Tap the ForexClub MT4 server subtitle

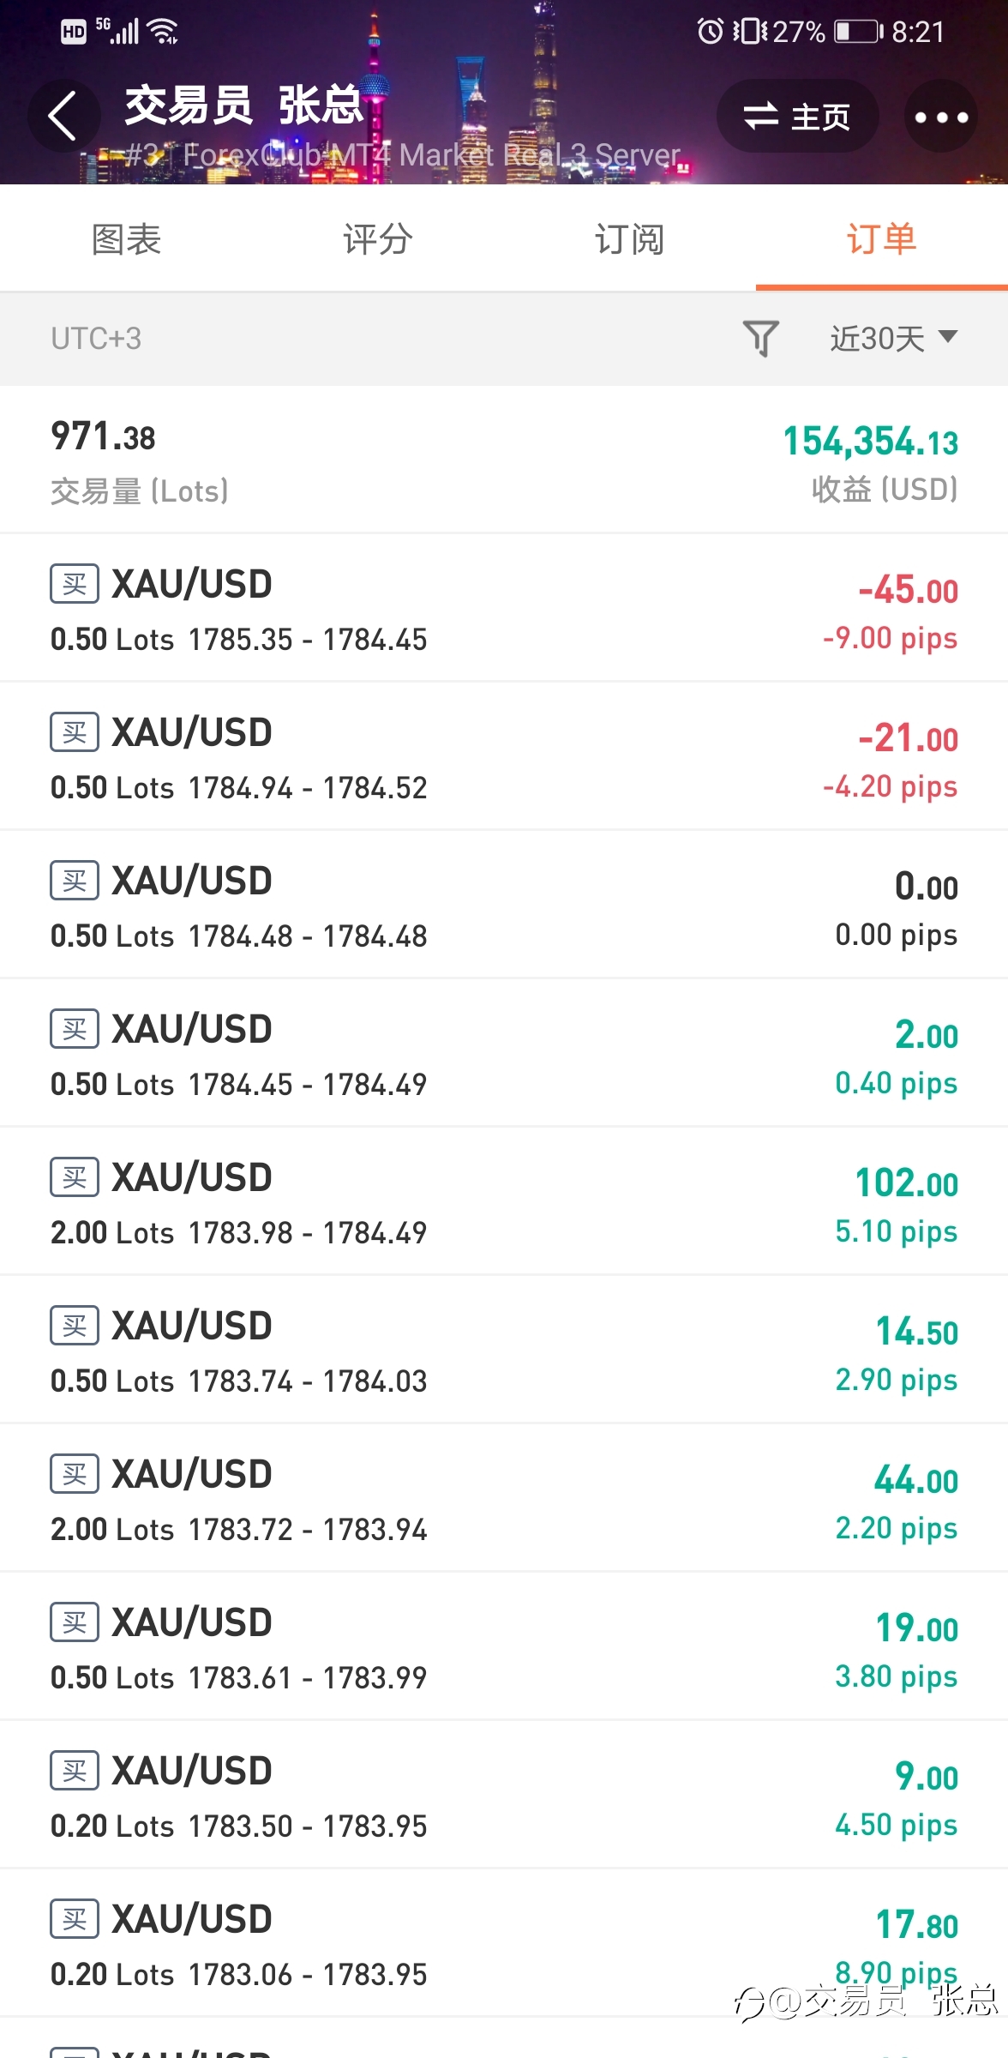coord(403,155)
